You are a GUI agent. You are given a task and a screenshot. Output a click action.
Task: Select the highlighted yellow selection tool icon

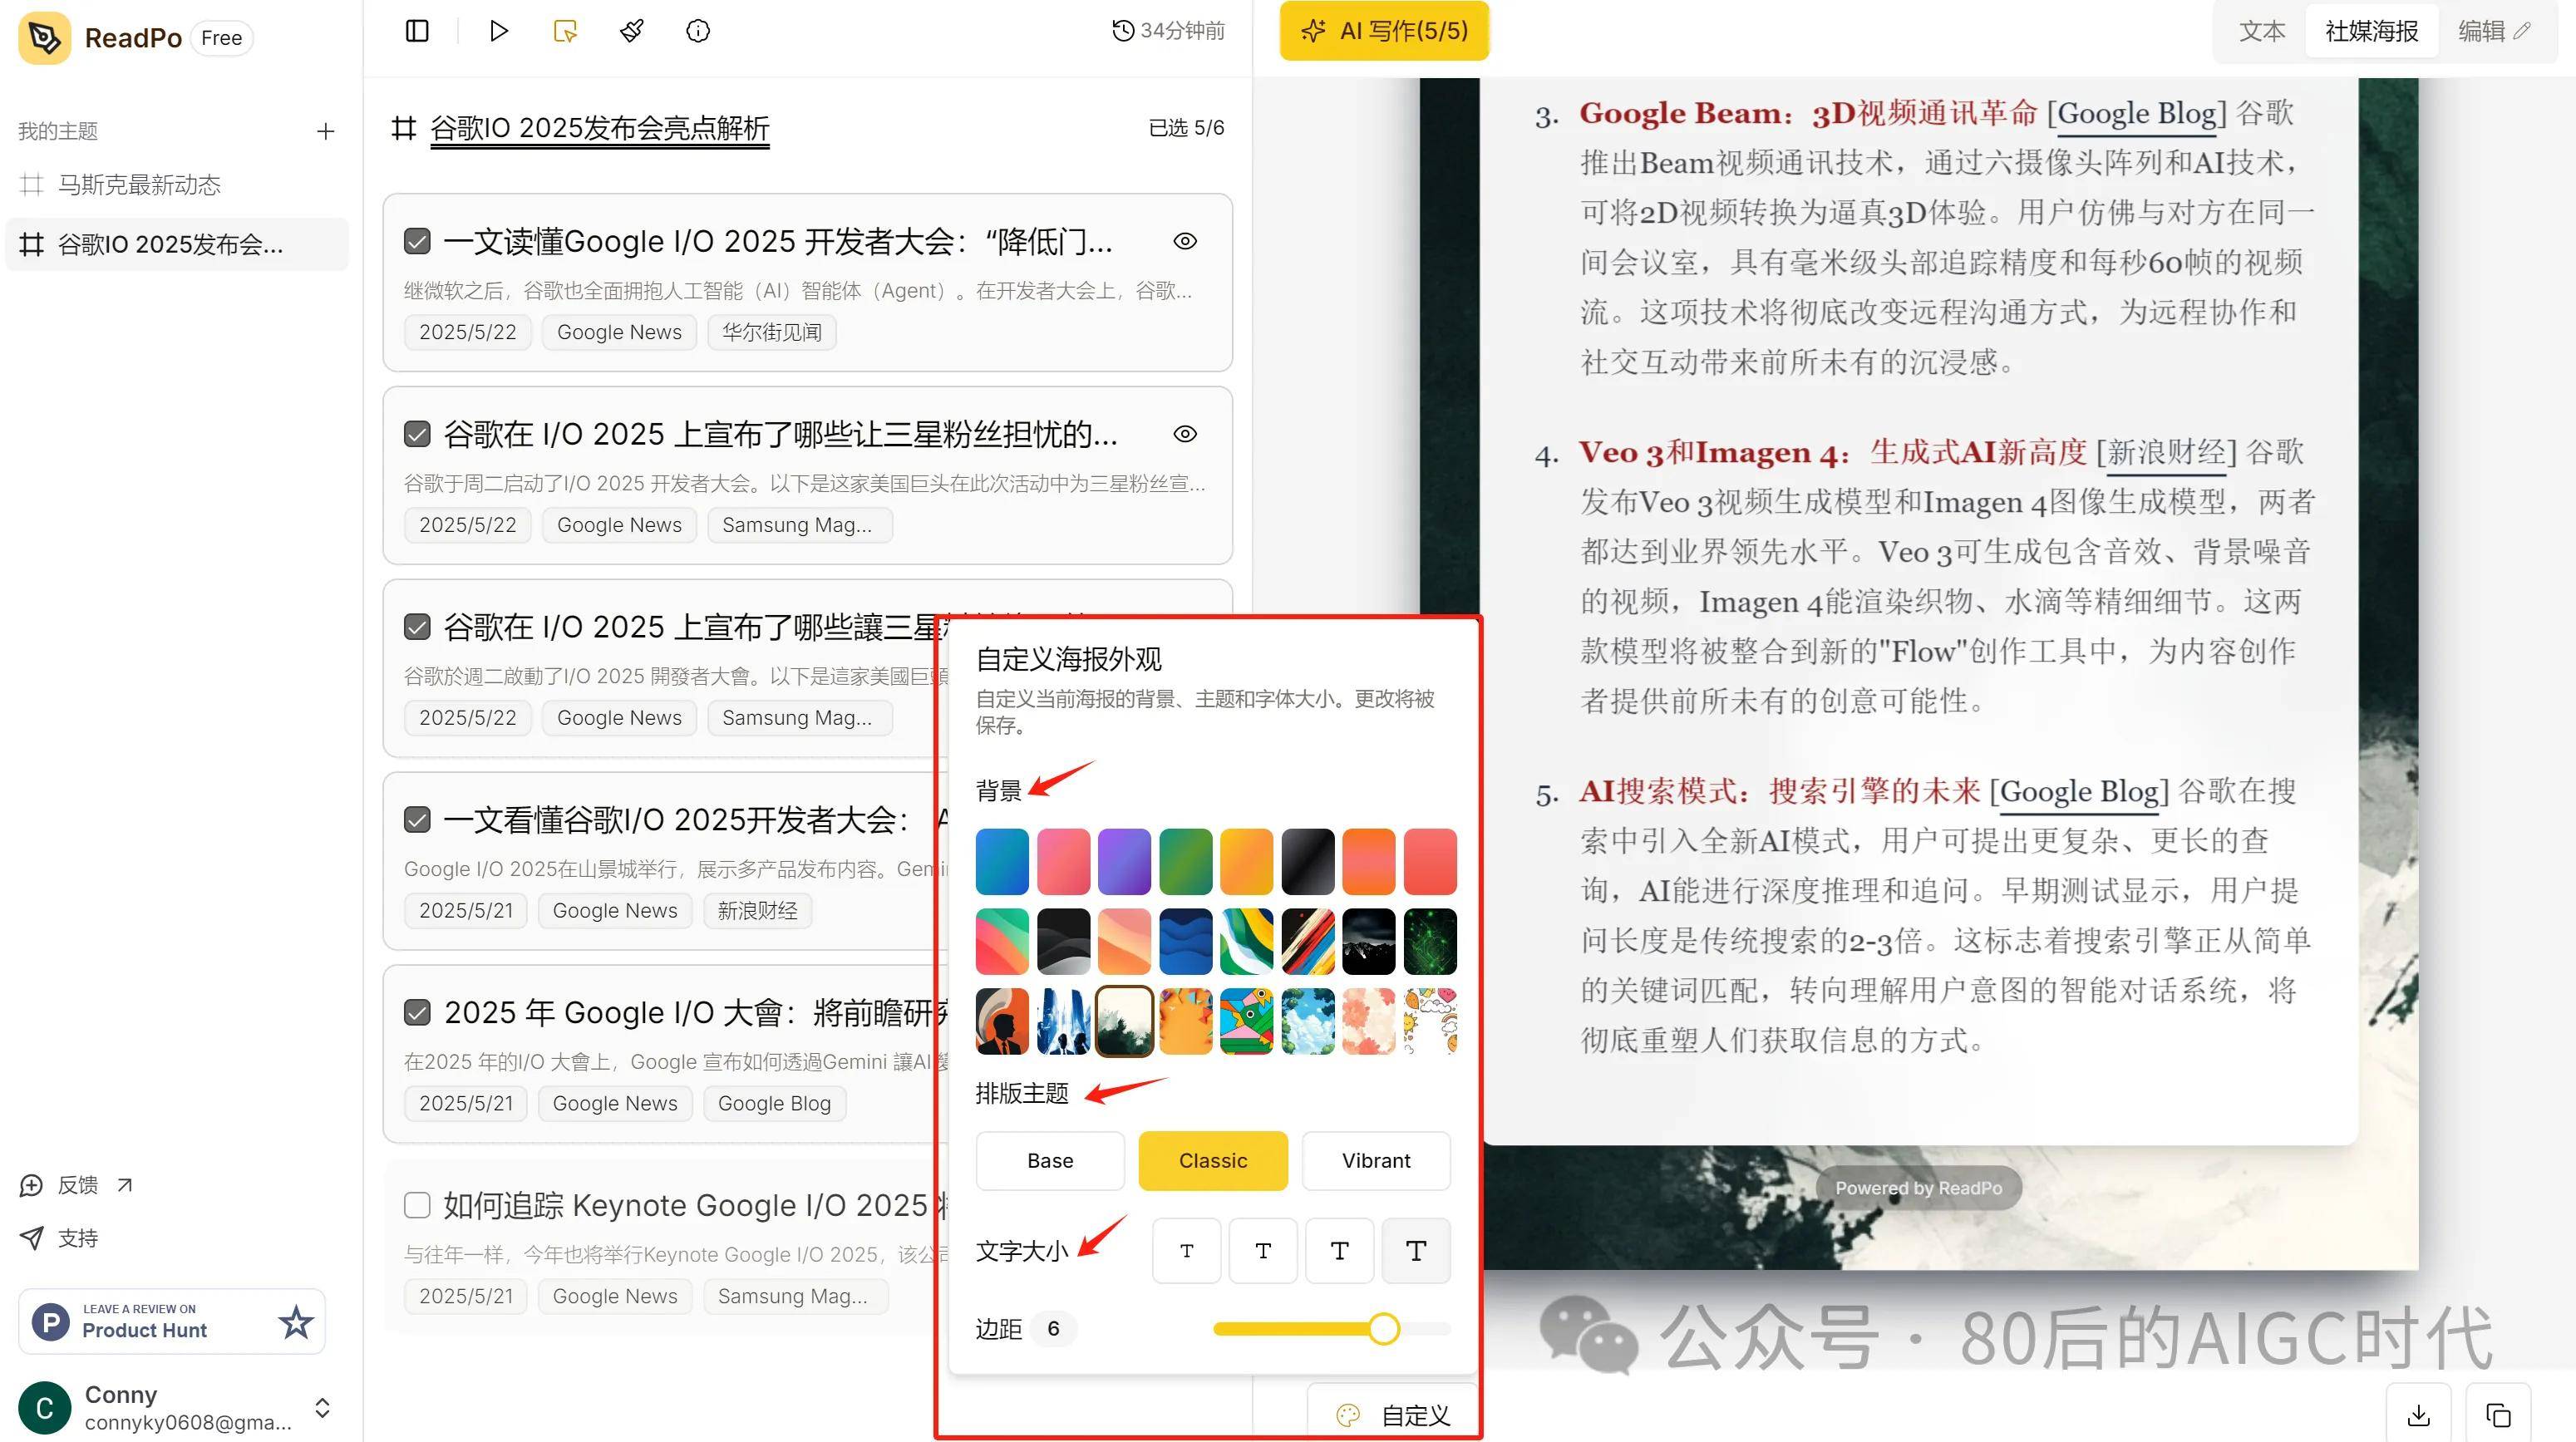coord(564,31)
